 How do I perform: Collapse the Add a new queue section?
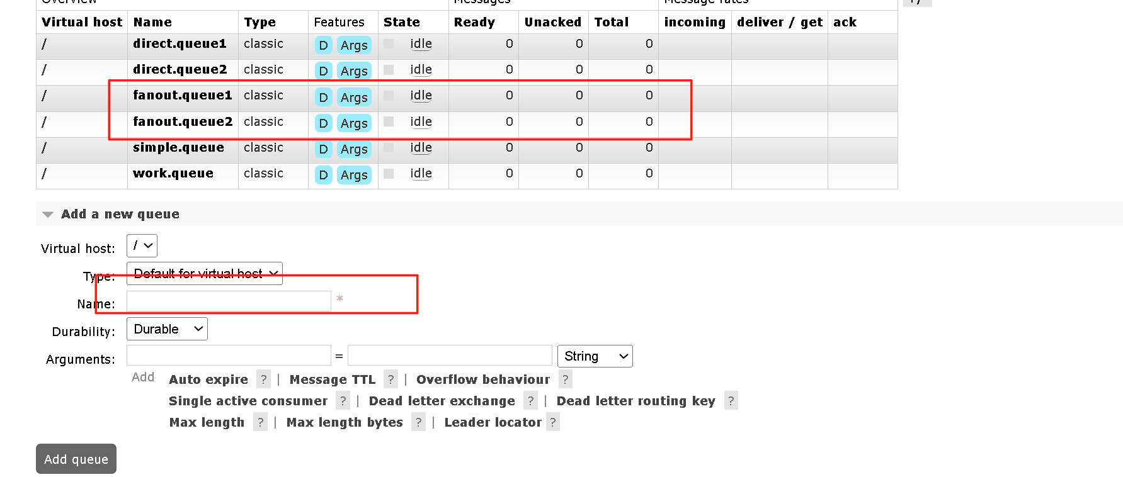click(120, 214)
